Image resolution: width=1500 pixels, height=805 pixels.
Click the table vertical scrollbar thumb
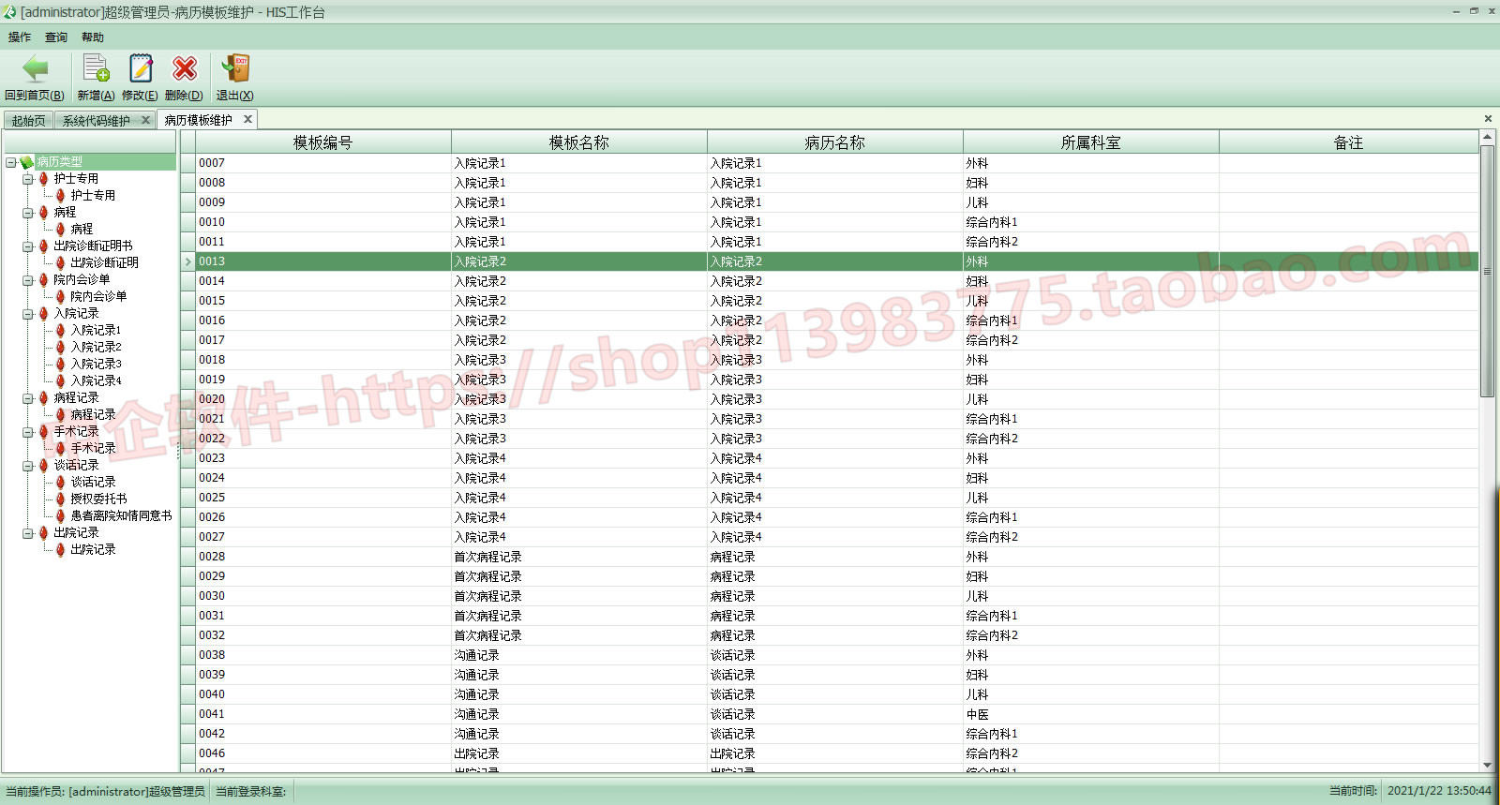point(1487,271)
